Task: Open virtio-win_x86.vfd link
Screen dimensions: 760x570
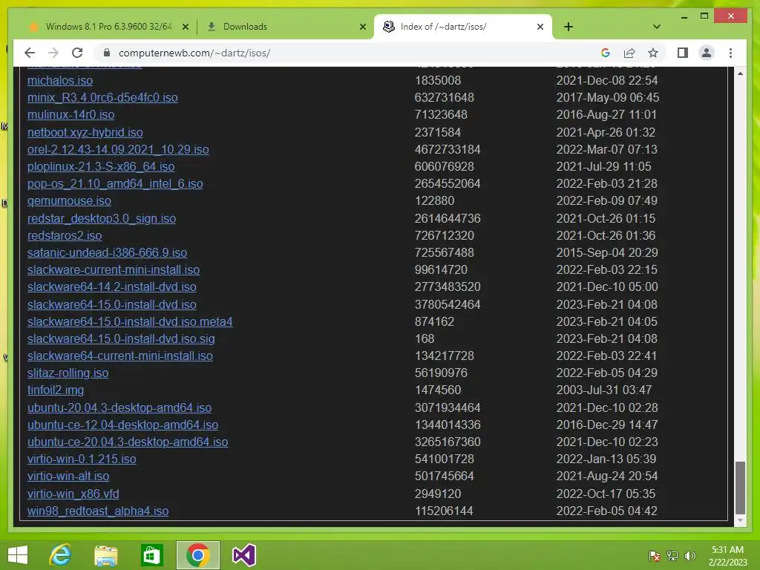Action: coord(73,494)
